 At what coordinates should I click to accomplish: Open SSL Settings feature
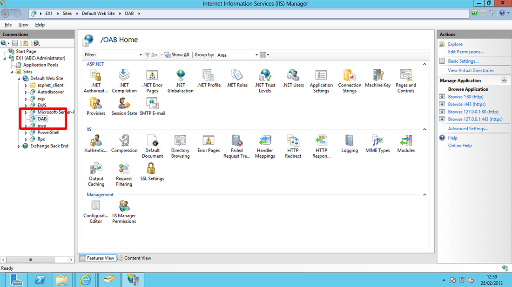pyautogui.click(x=152, y=172)
